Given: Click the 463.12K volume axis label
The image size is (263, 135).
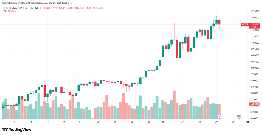Looking at the screenshot, I should 254,104.
